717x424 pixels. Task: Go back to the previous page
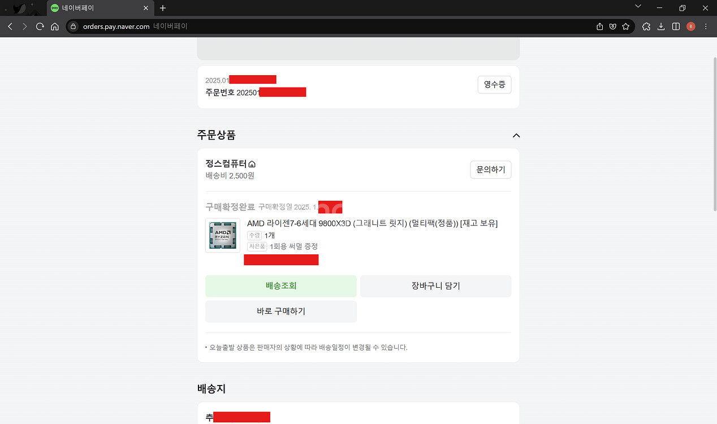(10, 27)
